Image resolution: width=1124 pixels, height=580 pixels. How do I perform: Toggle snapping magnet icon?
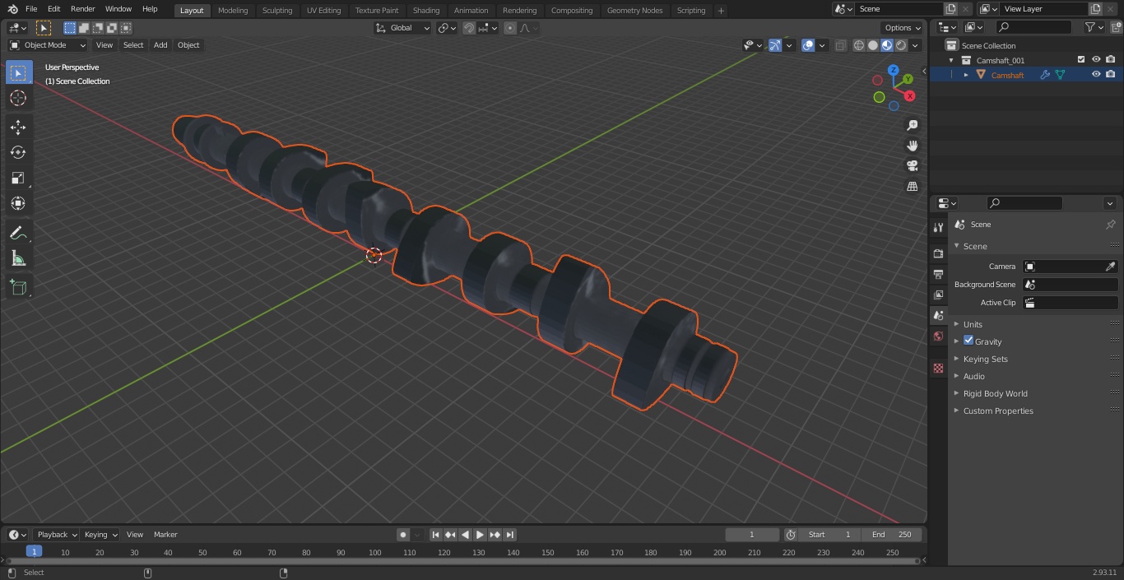point(469,28)
